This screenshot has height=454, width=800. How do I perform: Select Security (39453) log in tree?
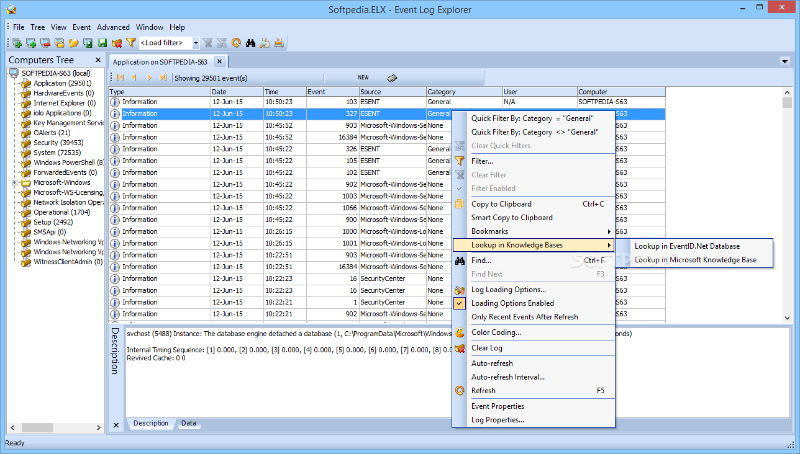click(x=58, y=143)
